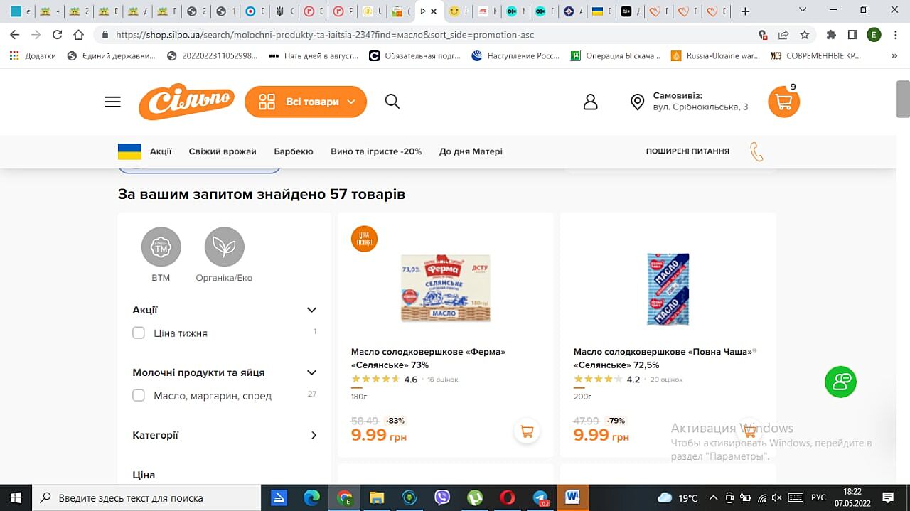
Task: Collapse the Молочні продукти та яйця section
Action: click(311, 372)
